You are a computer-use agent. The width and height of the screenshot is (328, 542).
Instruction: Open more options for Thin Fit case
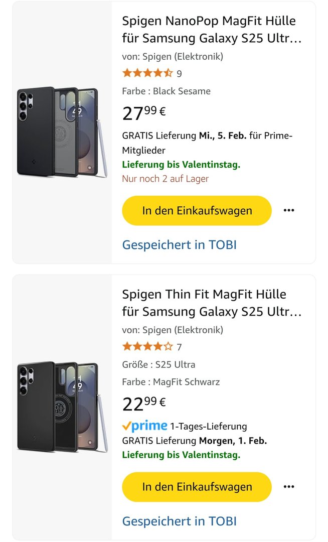288,486
